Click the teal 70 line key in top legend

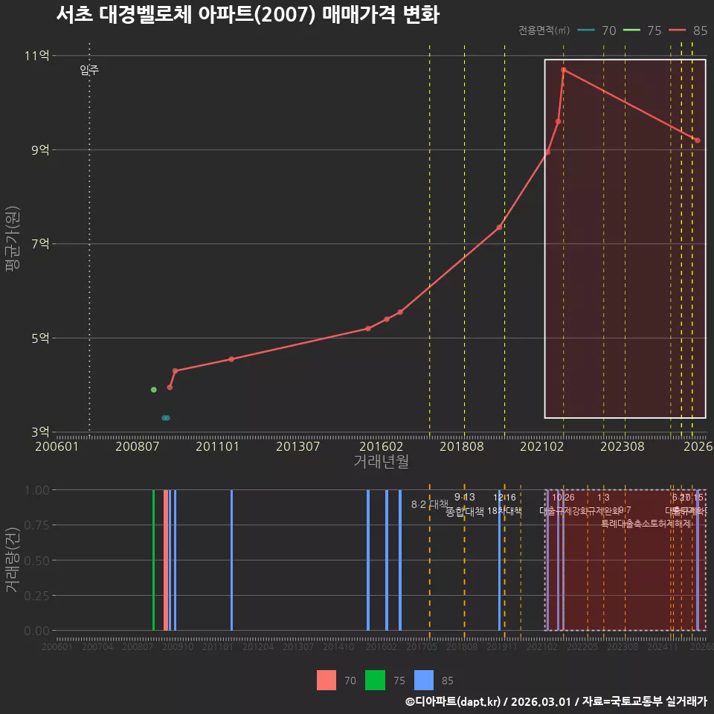point(586,30)
